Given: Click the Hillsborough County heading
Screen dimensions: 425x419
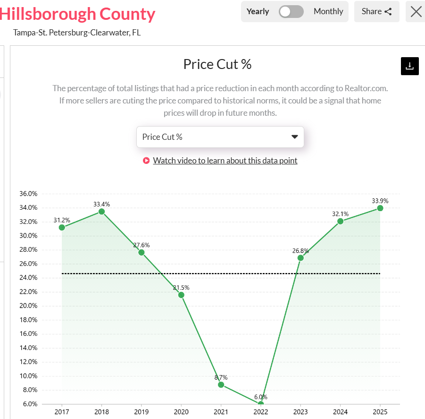Looking at the screenshot, I should [78, 14].
